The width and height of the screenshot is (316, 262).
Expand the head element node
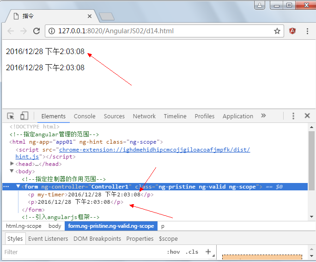pyautogui.click(x=12, y=164)
